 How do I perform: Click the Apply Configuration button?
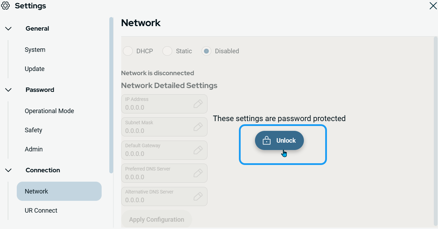click(156, 220)
